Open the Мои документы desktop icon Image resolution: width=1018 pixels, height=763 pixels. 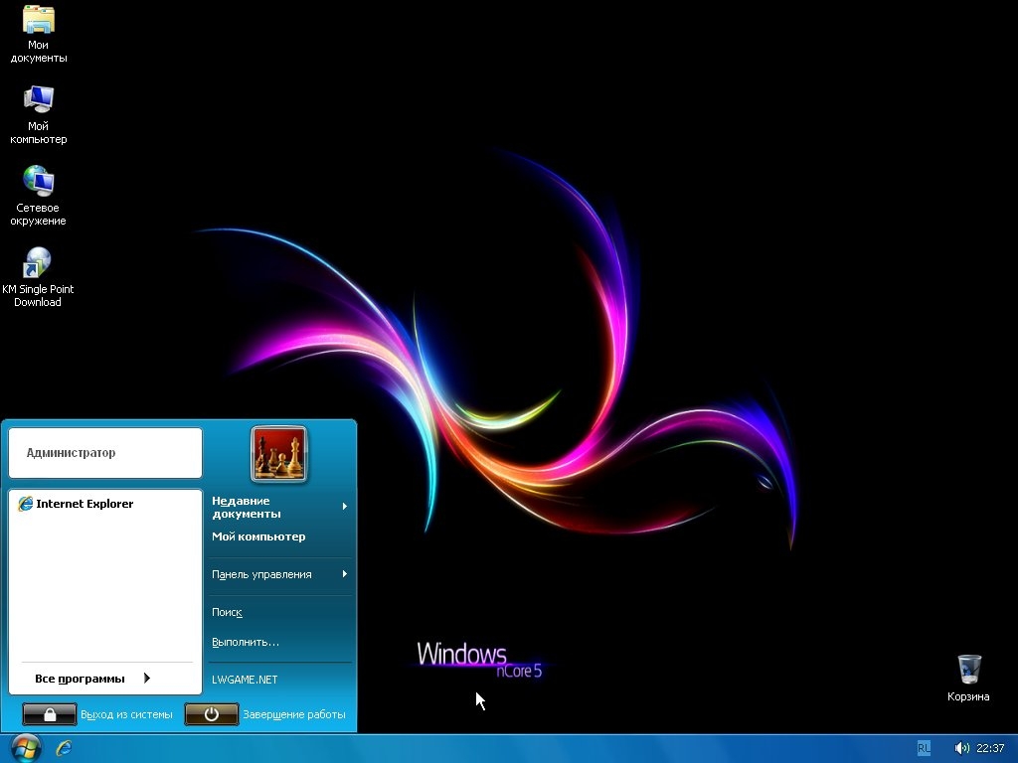click(x=39, y=22)
